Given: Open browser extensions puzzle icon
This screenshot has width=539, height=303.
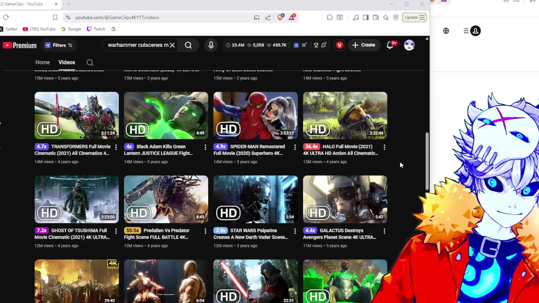Looking at the screenshot, I should 330,17.
